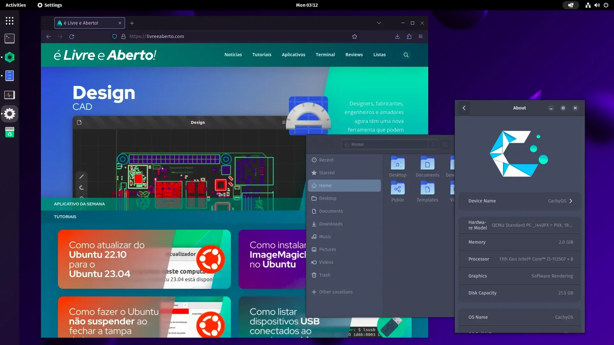
Task: Open the browser hamburger menu
Action: pyautogui.click(x=421, y=36)
